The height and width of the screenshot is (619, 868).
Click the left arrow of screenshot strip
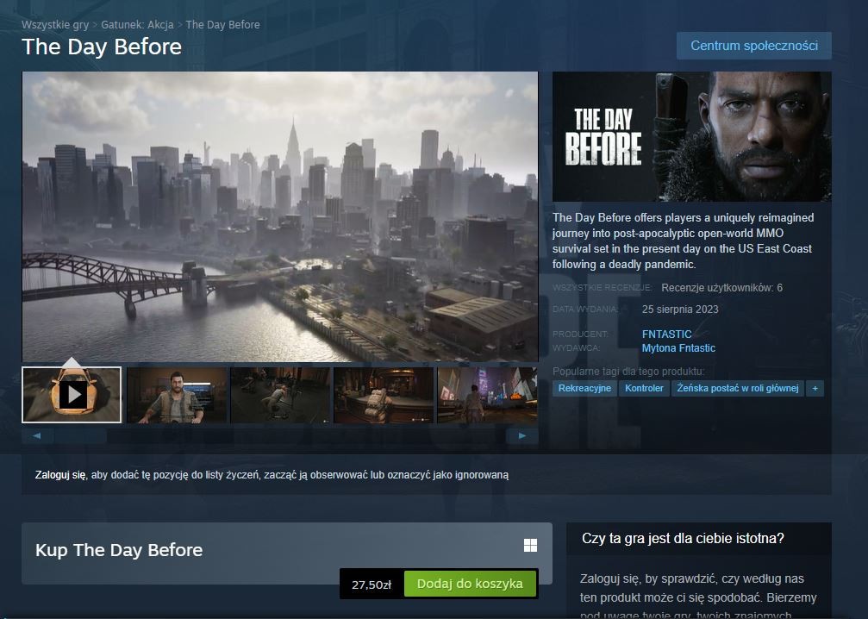click(37, 436)
